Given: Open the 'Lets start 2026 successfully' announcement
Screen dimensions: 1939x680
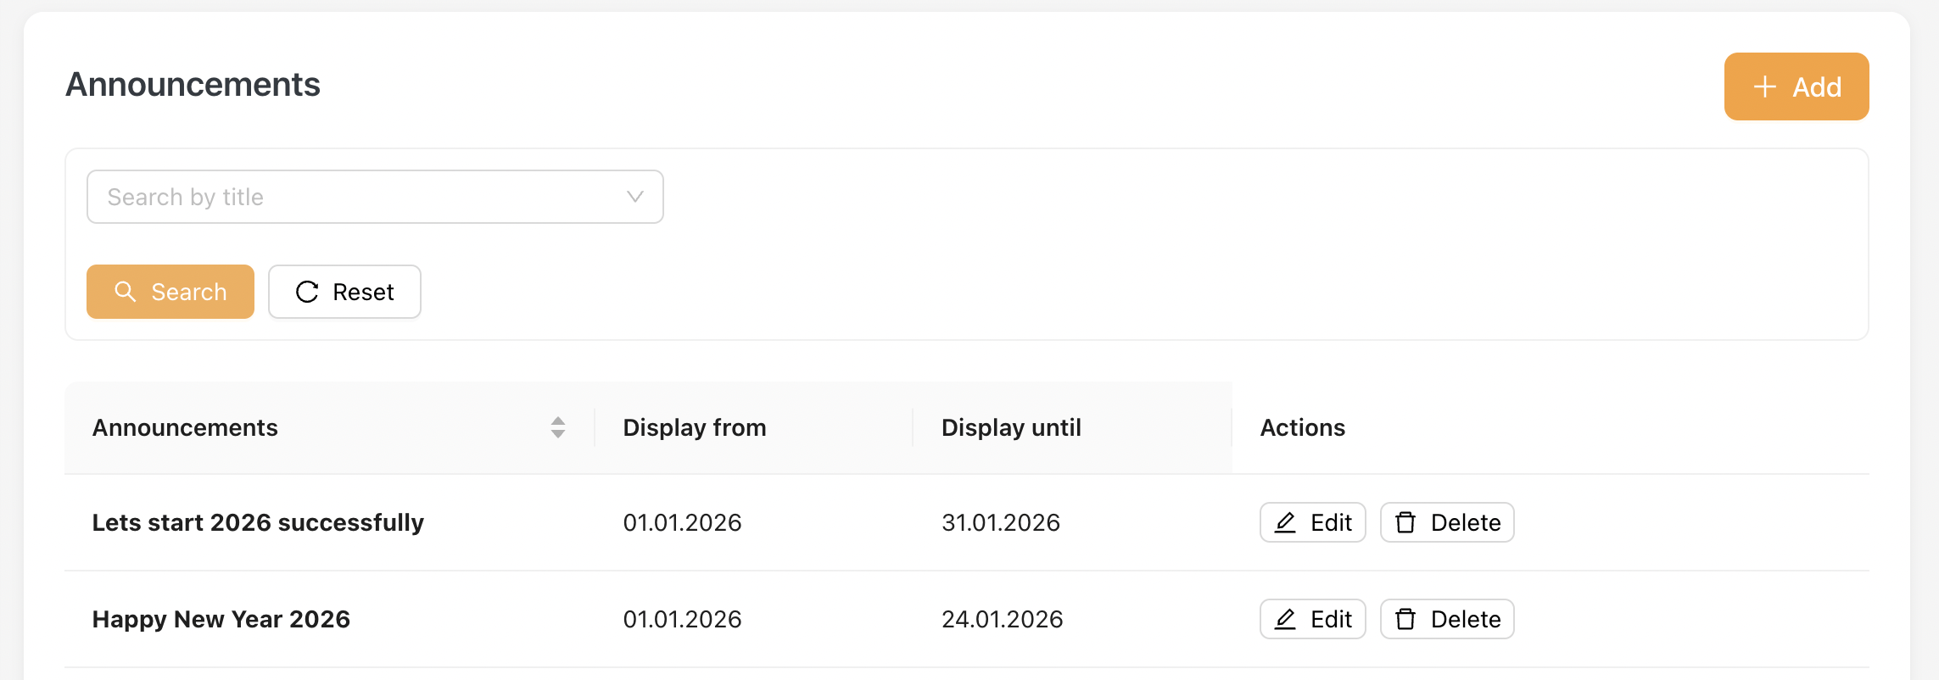Looking at the screenshot, I should pyautogui.click(x=258, y=522).
